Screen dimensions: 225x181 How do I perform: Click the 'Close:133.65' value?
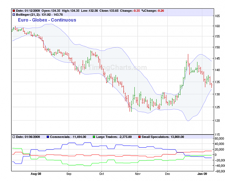coord(109,11)
